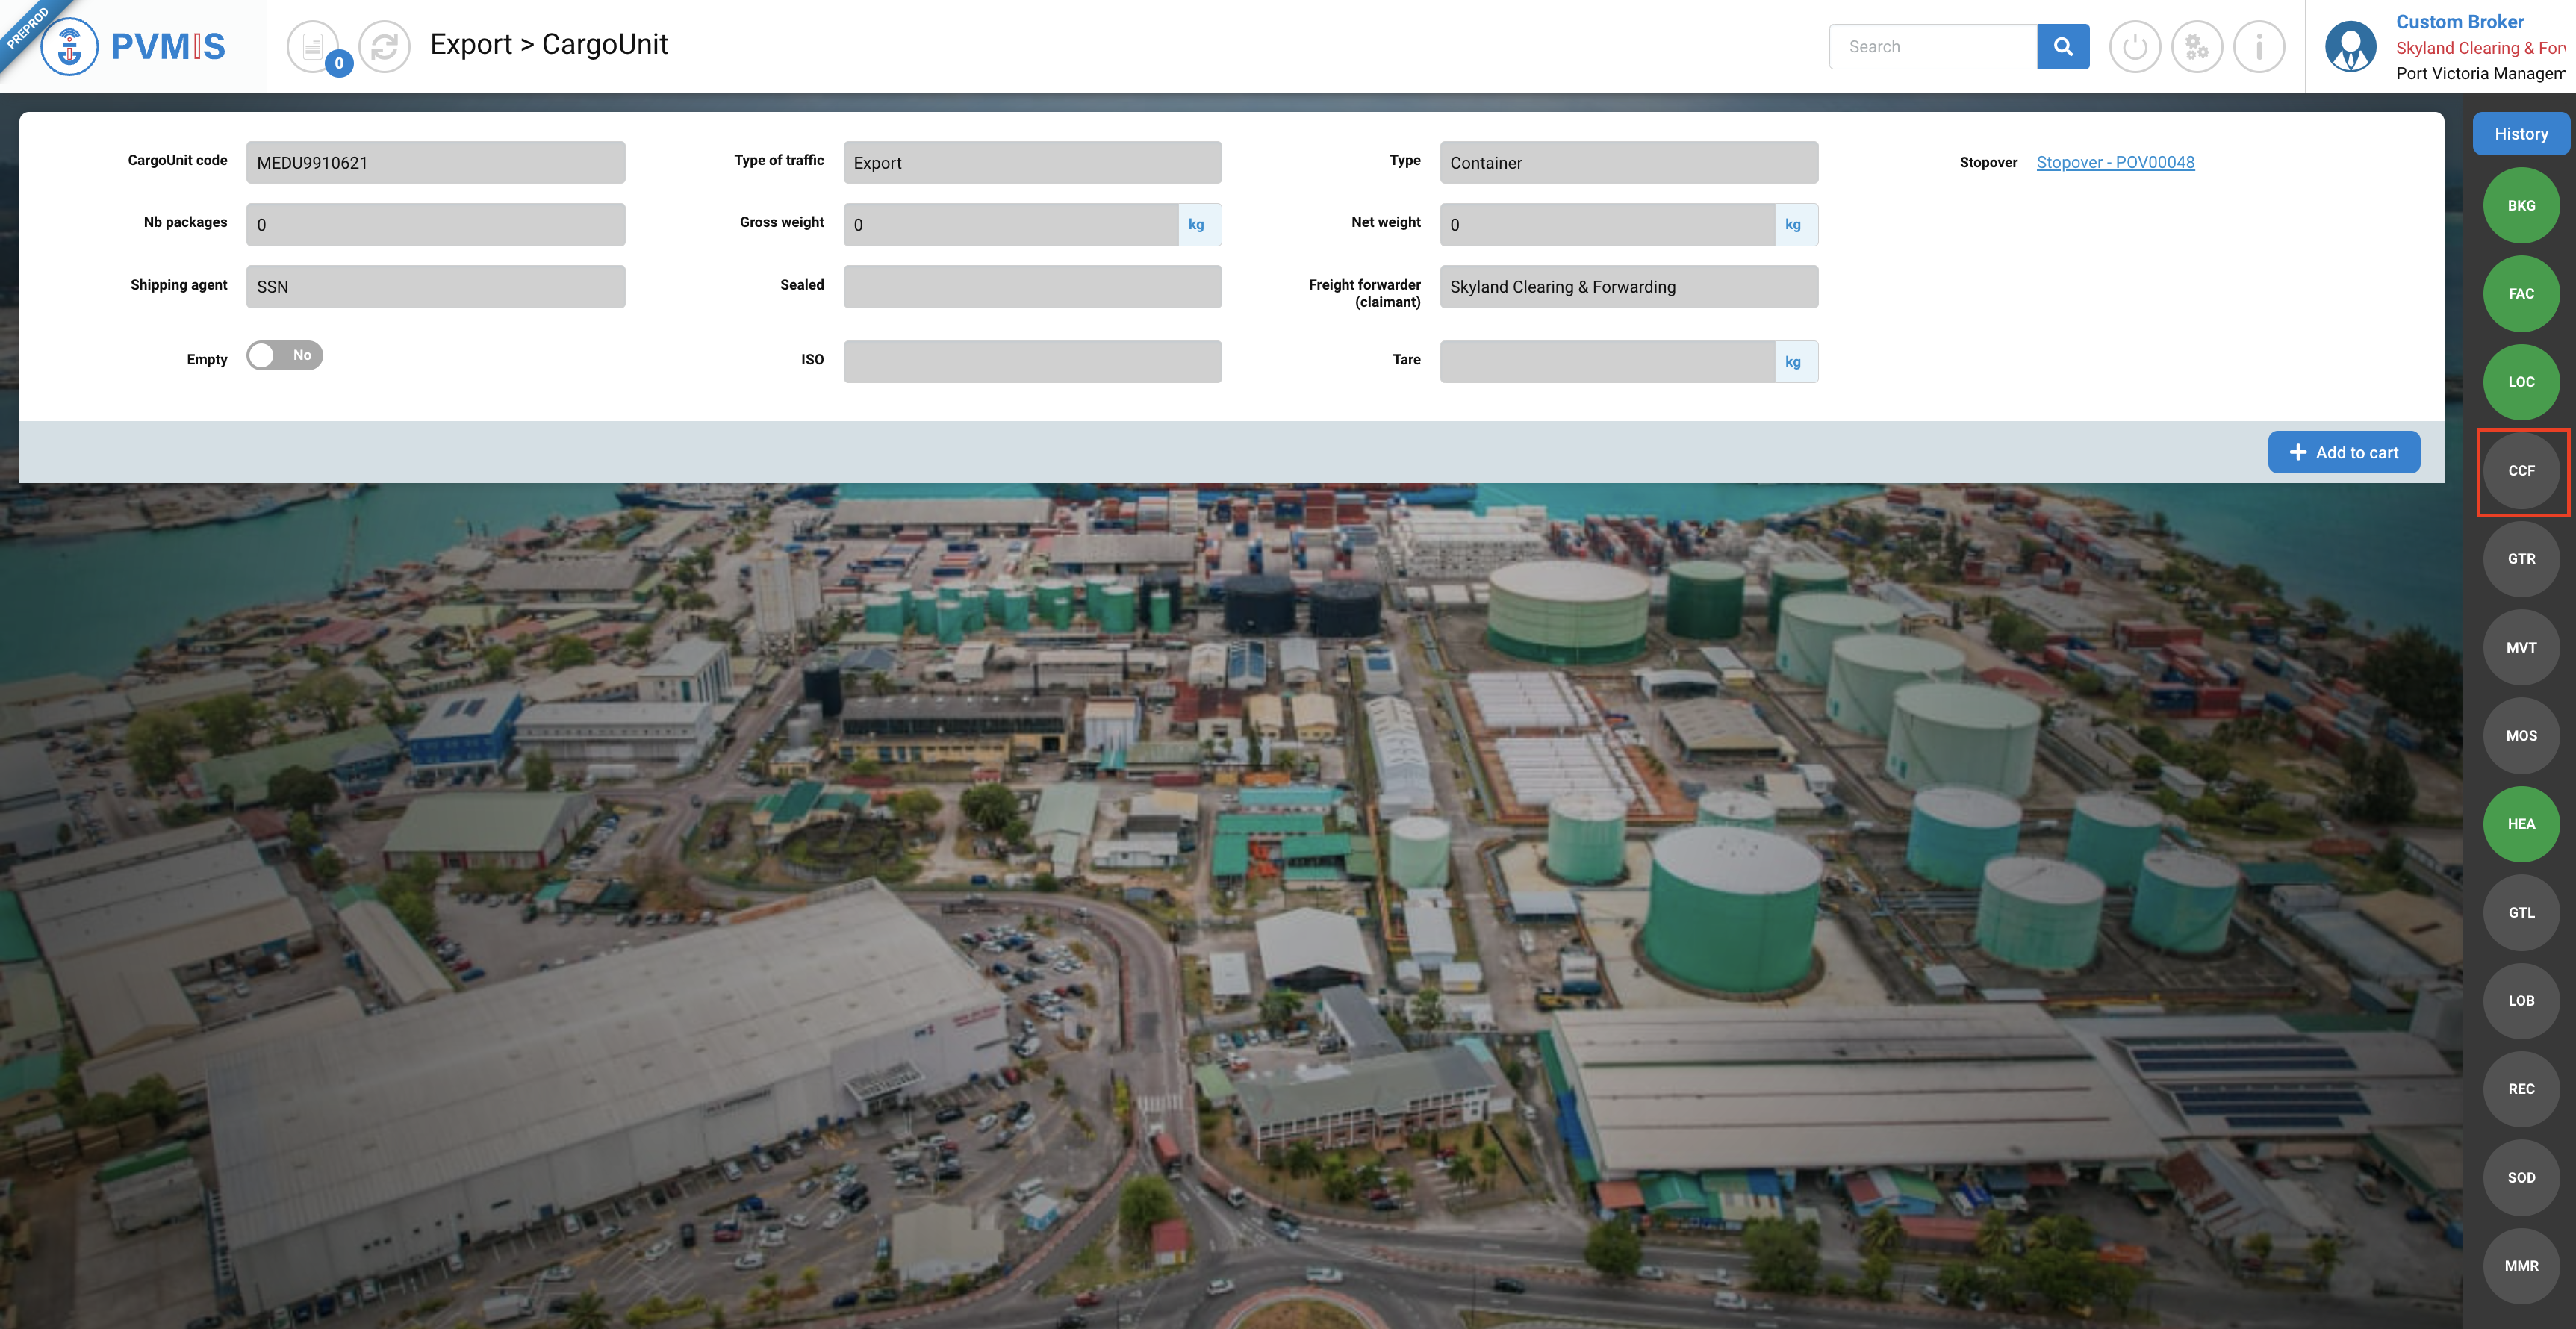Click the cart document icon in header

point(313,46)
